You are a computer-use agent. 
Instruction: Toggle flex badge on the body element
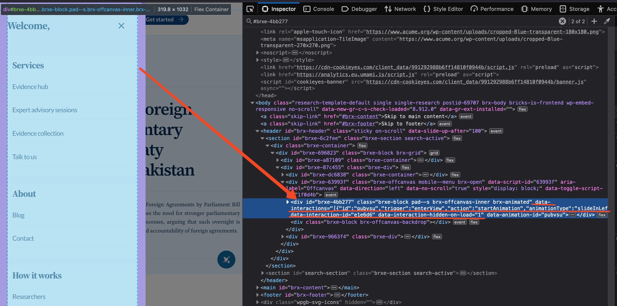pos(522,109)
